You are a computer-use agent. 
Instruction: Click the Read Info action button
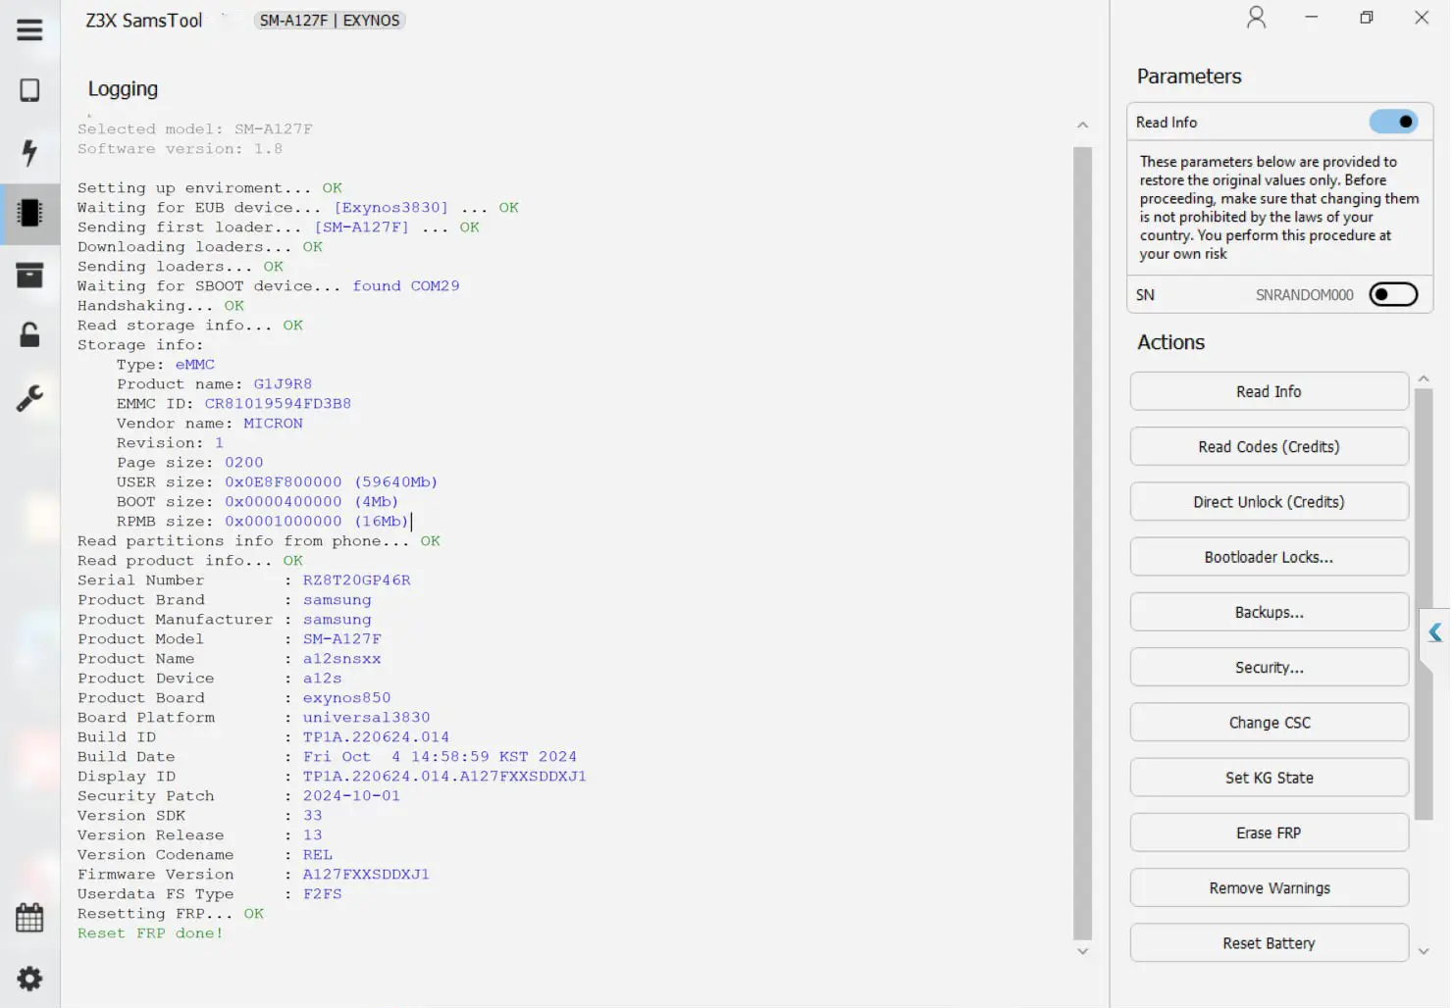click(1269, 391)
